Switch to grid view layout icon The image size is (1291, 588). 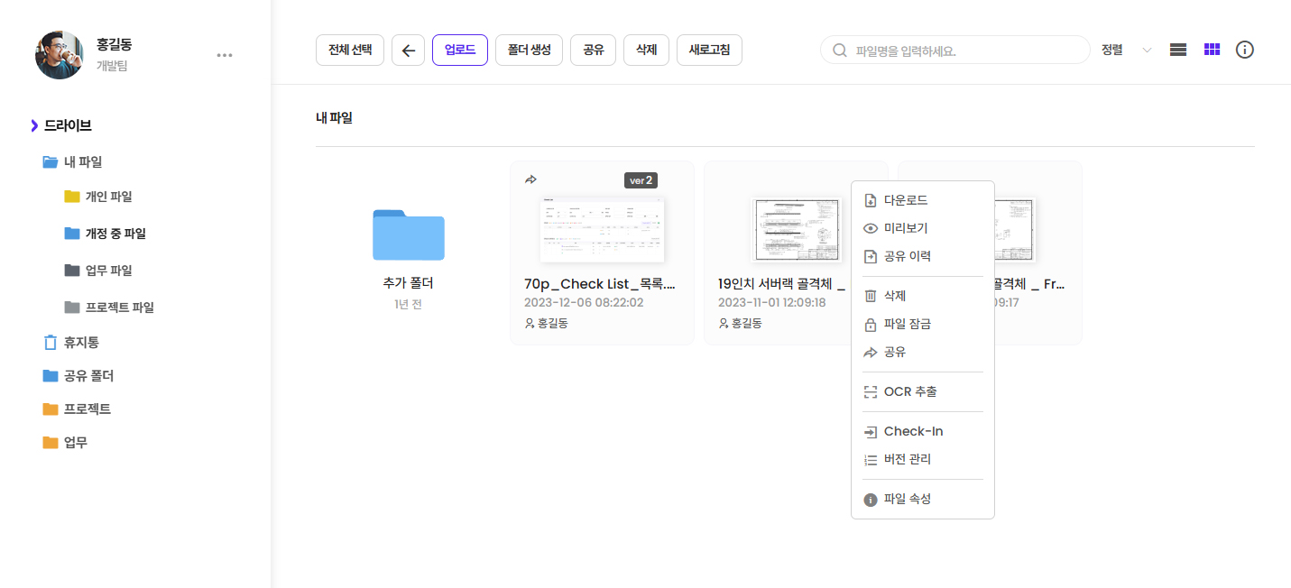1212,51
